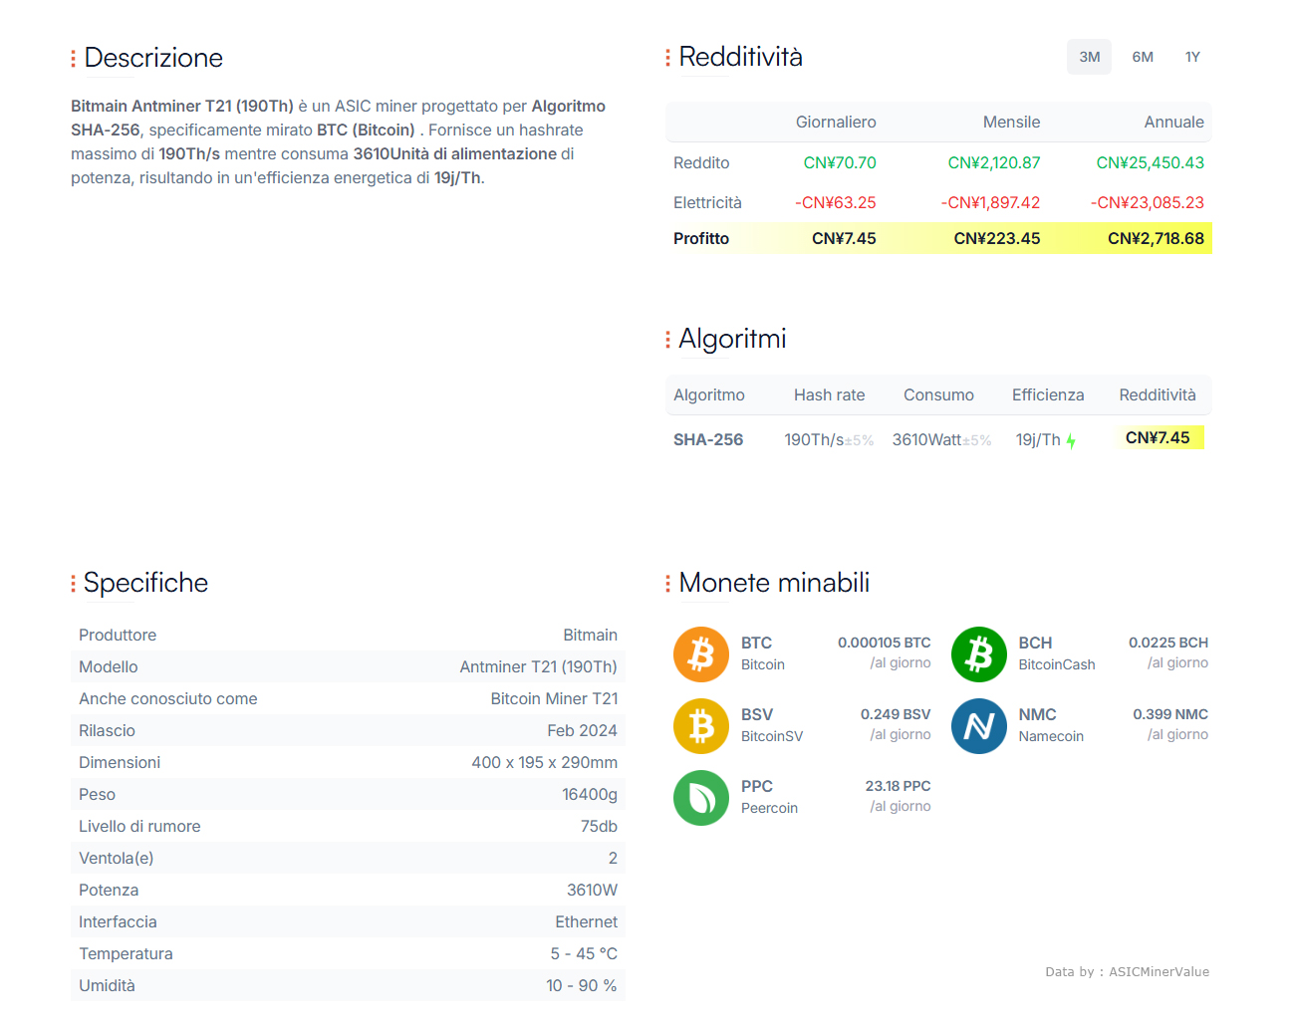This screenshot has height=1035, width=1291.
Task: Click the yellow BitcoinSV BSV coin icon
Action: 701,726
